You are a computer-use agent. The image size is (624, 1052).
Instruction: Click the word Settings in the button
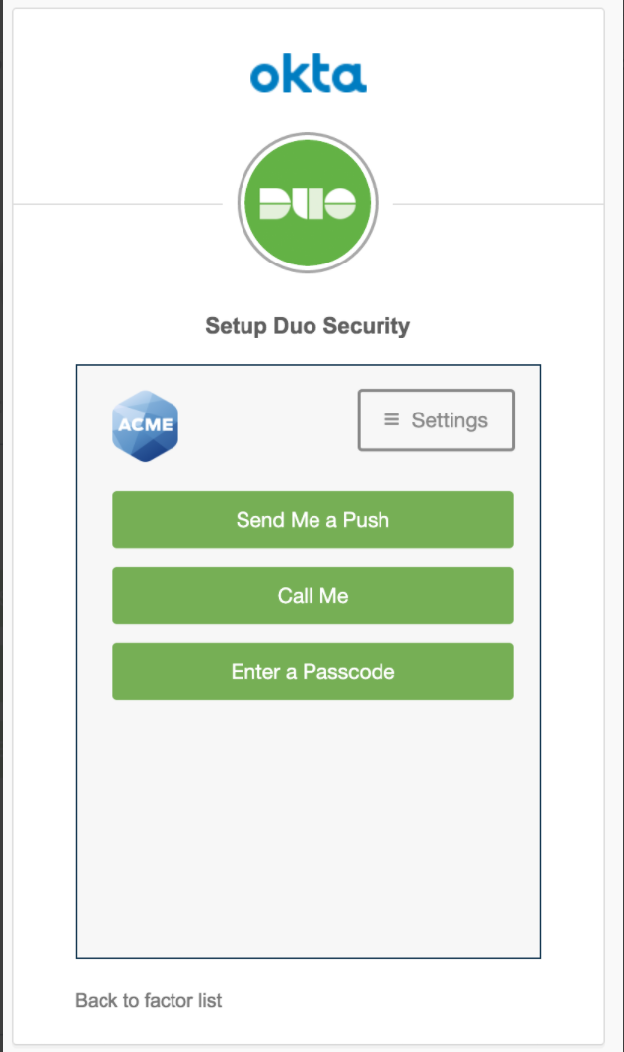pos(450,420)
